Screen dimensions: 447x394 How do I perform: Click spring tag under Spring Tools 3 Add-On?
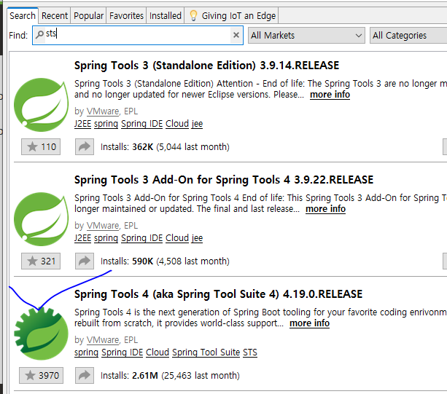pos(106,238)
